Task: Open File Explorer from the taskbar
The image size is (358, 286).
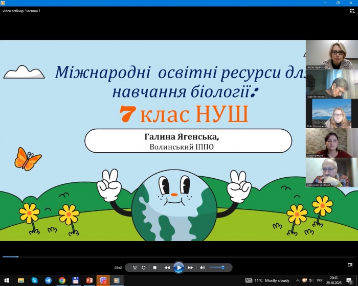Action: [x=21, y=280]
